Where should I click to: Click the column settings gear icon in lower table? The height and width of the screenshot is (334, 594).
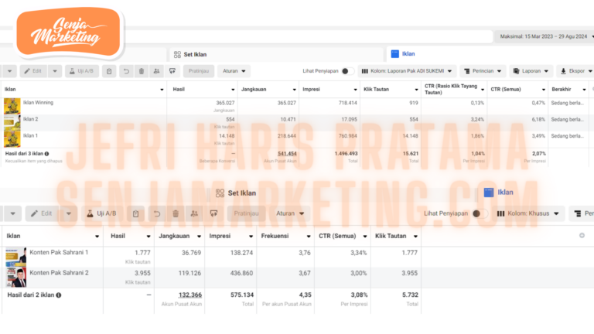tap(582, 236)
